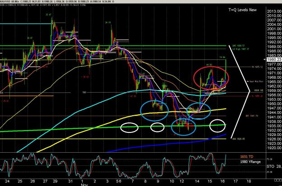This screenshot has height=186, width=282.
Task: Click 1992.00 on the price axis
Action: (274, 42)
